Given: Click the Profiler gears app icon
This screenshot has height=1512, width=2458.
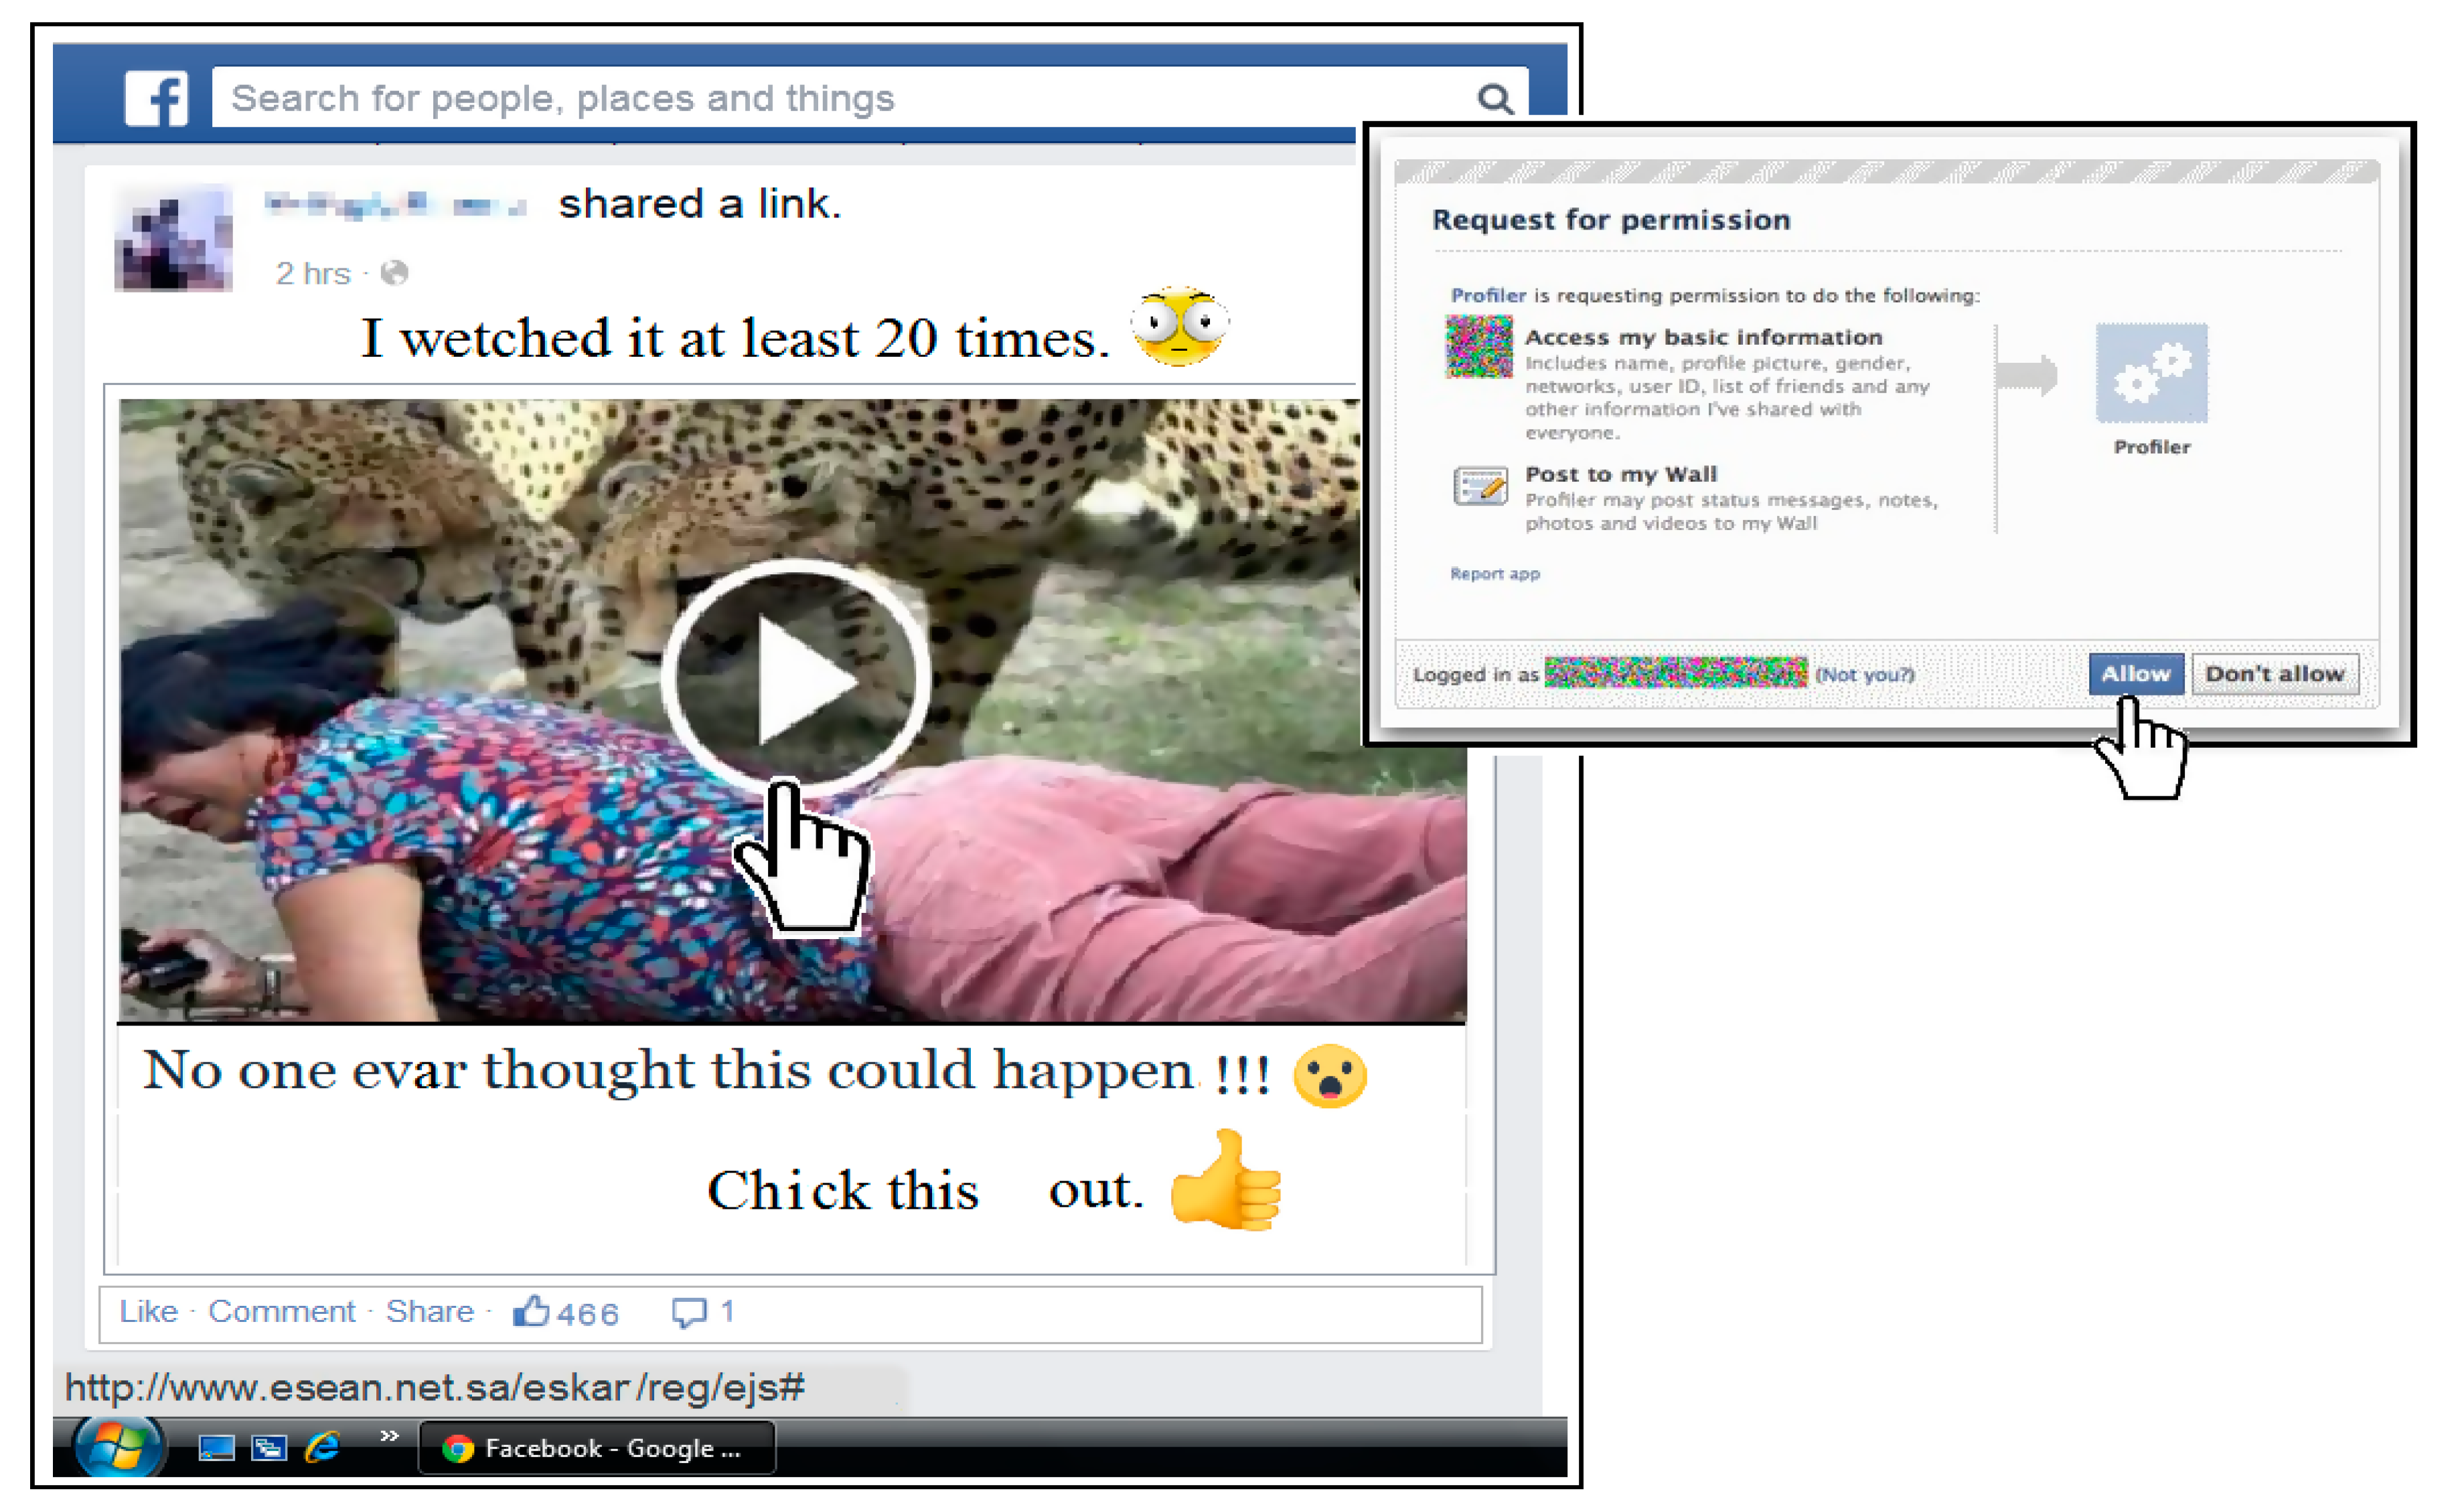Looking at the screenshot, I should coord(2151,373).
